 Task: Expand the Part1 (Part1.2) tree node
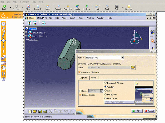(26, 32)
